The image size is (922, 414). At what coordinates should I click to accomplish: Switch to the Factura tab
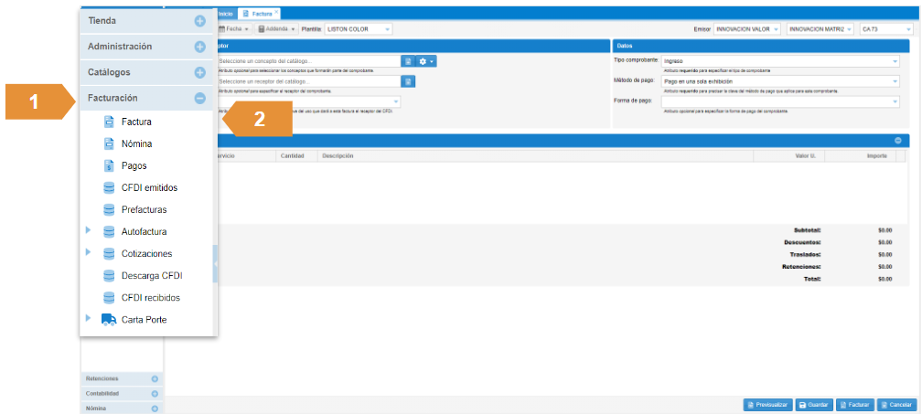point(258,14)
